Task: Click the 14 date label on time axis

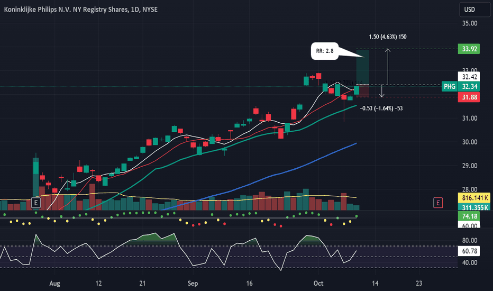Action: 375,284
